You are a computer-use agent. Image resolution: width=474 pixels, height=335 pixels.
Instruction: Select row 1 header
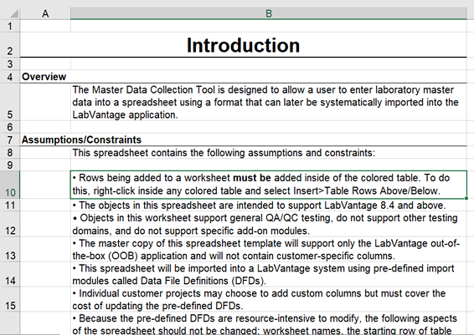click(10, 26)
